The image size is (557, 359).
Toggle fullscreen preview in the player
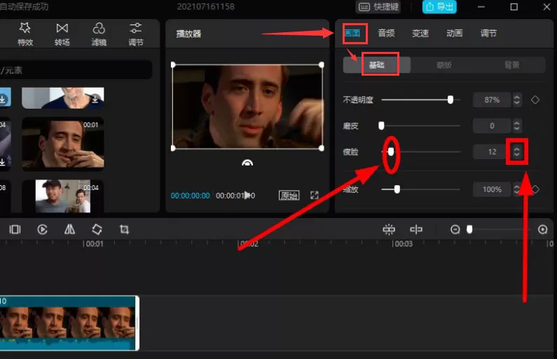(x=315, y=195)
